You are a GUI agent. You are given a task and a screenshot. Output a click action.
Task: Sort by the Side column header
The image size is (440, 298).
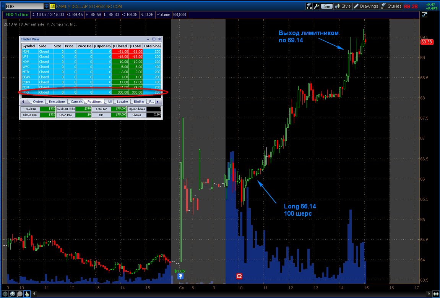[x=45, y=46]
